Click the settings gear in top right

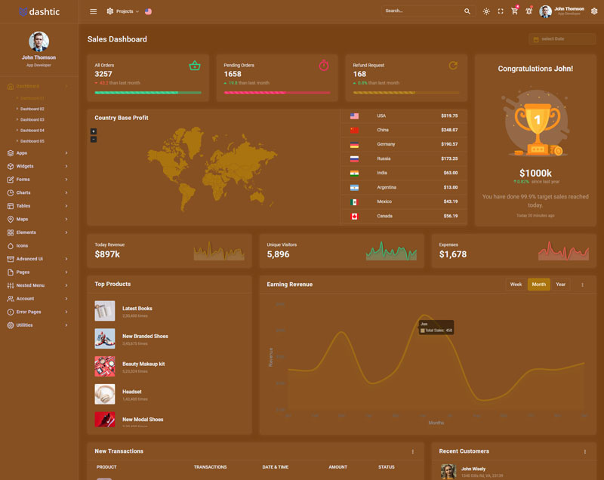[x=594, y=11]
